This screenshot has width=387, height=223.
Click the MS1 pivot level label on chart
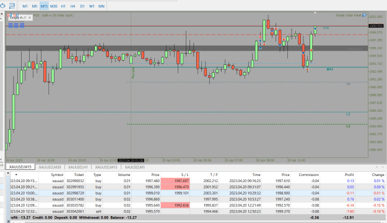330,69
